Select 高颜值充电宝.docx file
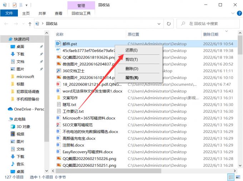Viewport: 243px width, 181px height. click(x=79, y=138)
